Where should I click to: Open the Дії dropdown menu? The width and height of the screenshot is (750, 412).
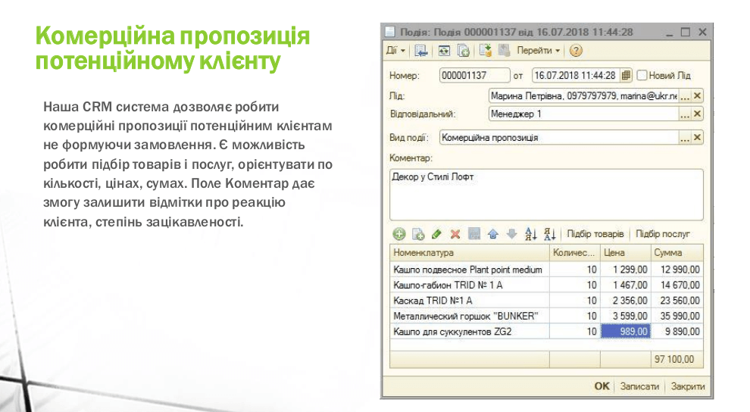click(x=395, y=51)
